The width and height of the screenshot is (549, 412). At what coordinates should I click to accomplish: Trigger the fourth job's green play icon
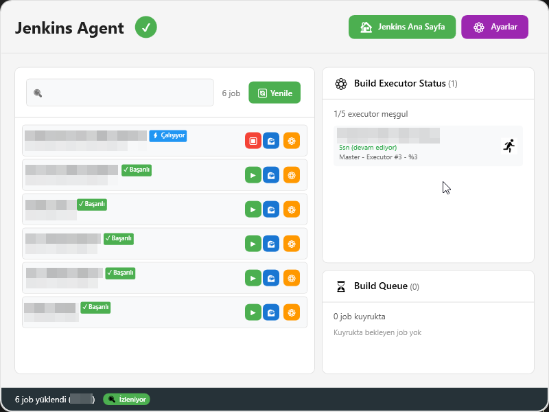tap(253, 244)
